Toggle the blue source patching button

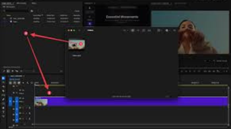tap(11, 101)
